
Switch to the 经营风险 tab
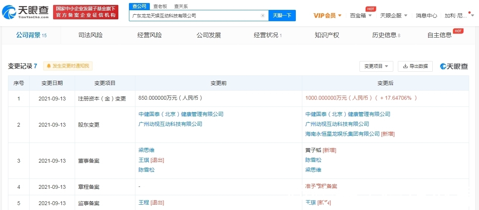click(x=149, y=35)
